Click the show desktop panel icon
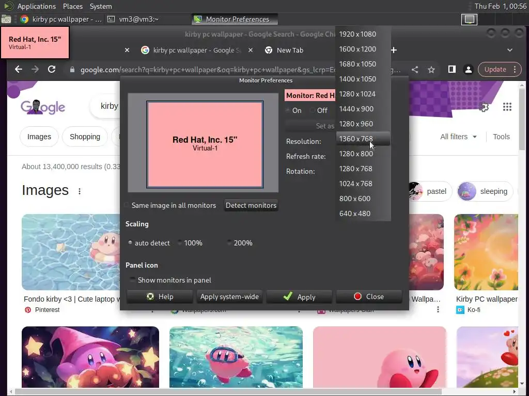The height and width of the screenshot is (396, 529). pyautogui.click(x=6, y=19)
